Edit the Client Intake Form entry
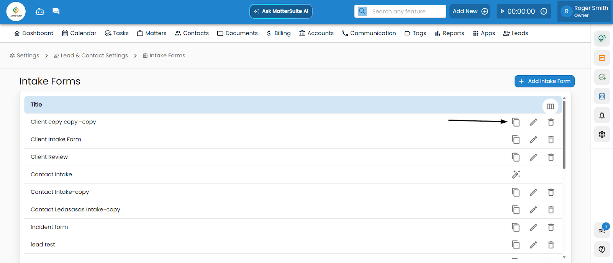Image resolution: width=613 pixels, height=263 pixels. pyautogui.click(x=533, y=140)
